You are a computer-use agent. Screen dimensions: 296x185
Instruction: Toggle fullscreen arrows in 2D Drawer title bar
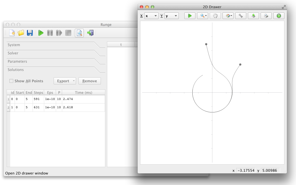[284, 7]
